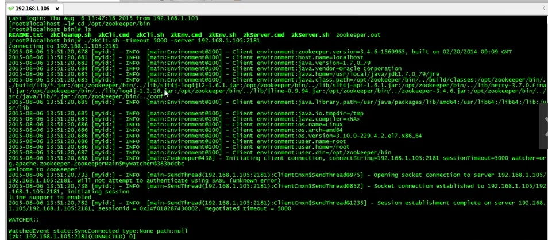This screenshot has height=240, width=548.
Task: Click the 'Welcome to ZooKeeper!' line
Action: [45, 169]
